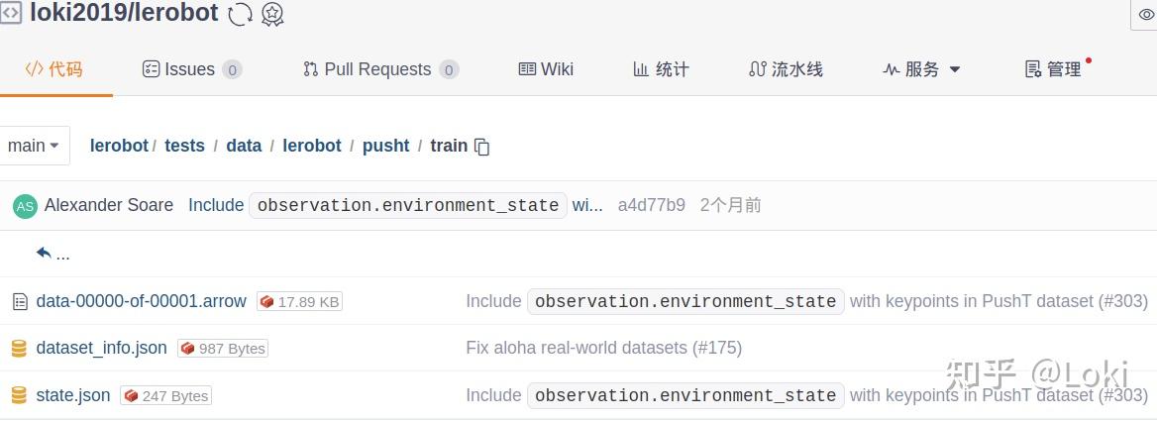Click the LFS database icon beside state.json
The image size is (1157, 421).
[x=19, y=395]
